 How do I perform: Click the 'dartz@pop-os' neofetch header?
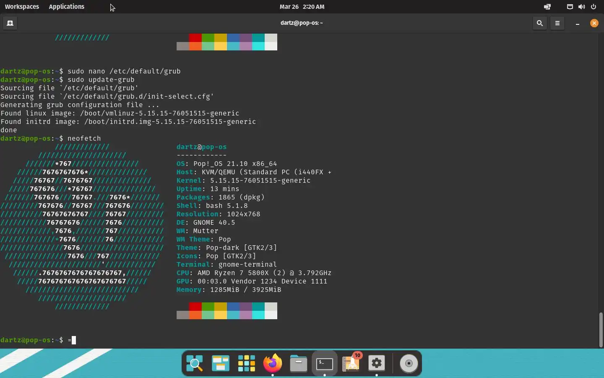tap(202, 147)
